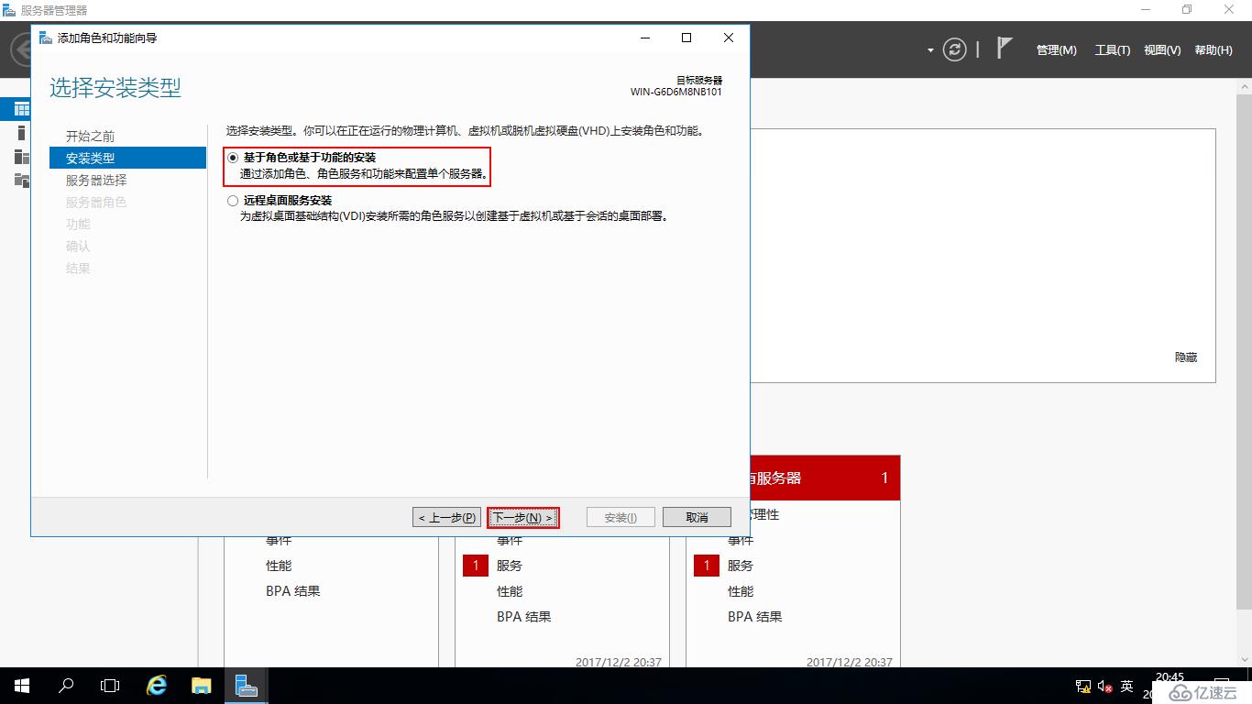Minimize the Add Roles wizard window

644,38
